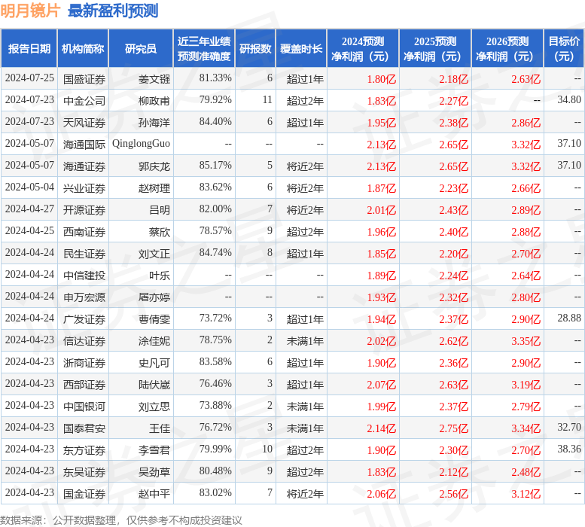Click researcher name 史凡可
The height and width of the screenshot is (527, 585).
click(x=154, y=363)
